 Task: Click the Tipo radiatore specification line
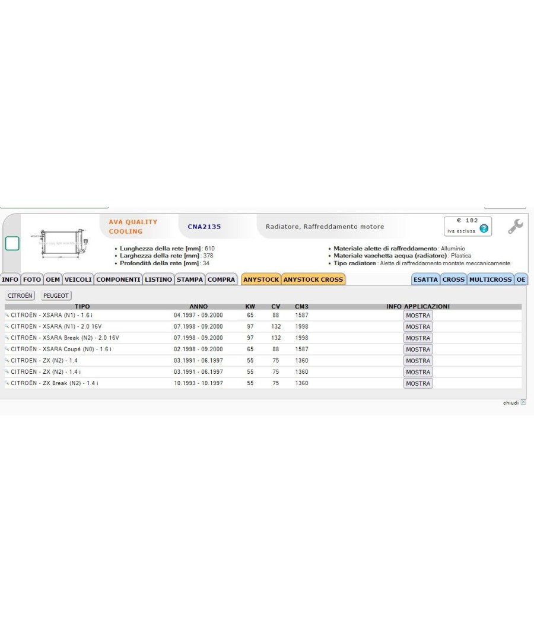tap(421, 263)
